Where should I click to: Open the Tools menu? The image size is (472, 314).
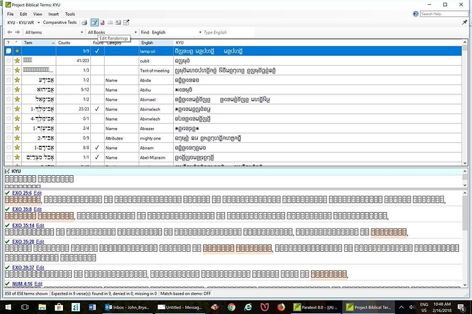click(x=70, y=14)
